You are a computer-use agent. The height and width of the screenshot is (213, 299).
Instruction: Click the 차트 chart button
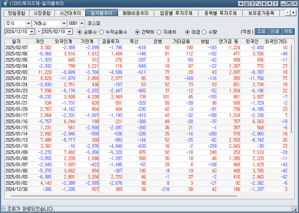(x=288, y=31)
